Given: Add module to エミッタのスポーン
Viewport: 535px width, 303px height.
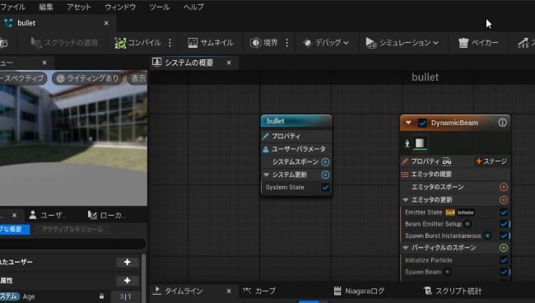Looking at the screenshot, I should [x=503, y=187].
